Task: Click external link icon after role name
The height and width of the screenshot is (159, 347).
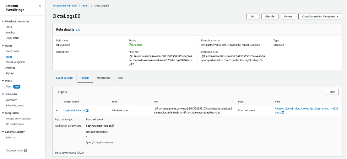Action: click(283, 113)
